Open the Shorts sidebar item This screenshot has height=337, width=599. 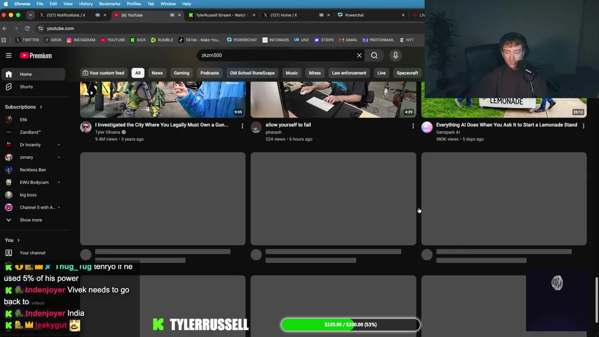(33, 87)
